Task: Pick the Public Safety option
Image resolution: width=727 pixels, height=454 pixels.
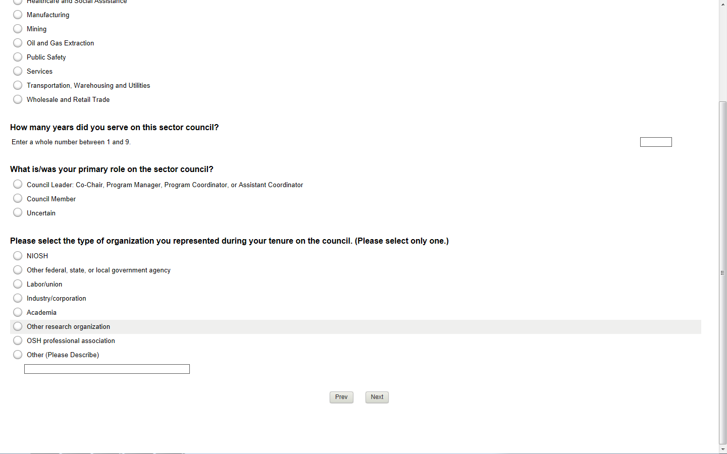Action: 18,57
